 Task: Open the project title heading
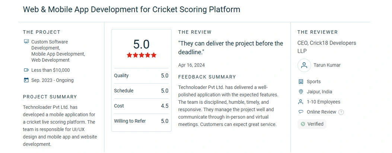click(x=131, y=9)
